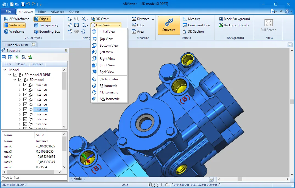This screenshot has width=295, height=188.
Task: Click the zoom window magnifier icon
Action: coord(76,19)
